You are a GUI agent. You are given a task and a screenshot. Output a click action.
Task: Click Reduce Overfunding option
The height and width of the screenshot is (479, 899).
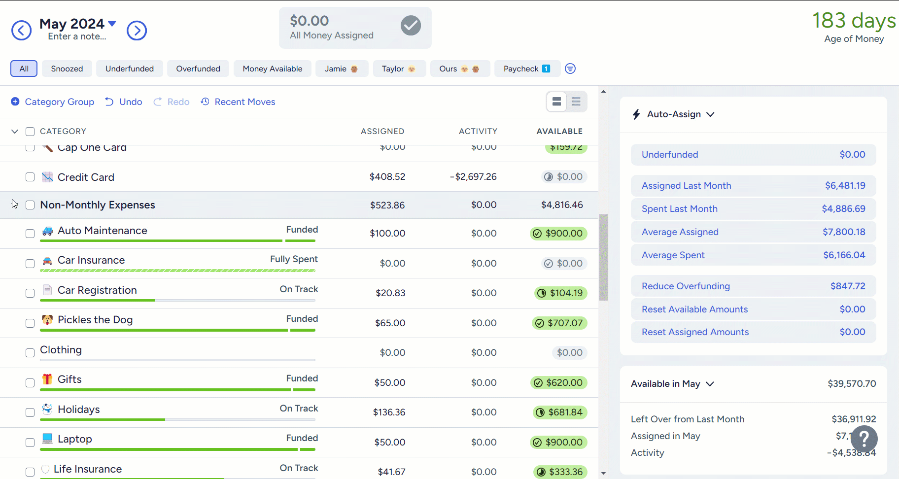pyautogui.click(x=754, y=286)
